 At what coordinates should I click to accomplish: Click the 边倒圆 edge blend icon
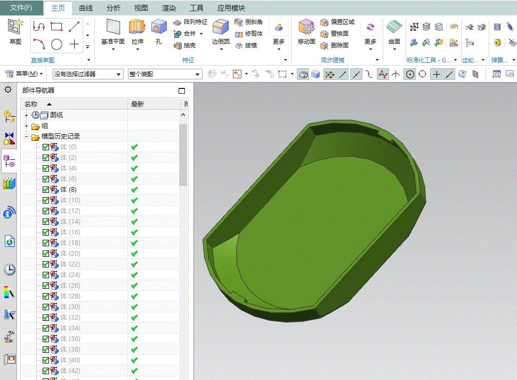coord(221,27)
